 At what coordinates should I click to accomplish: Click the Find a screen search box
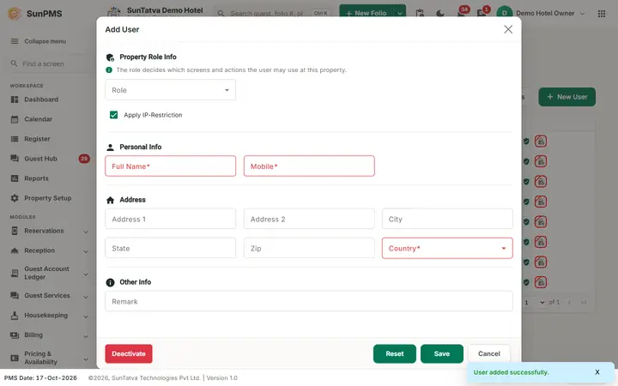pyautogui.click(x=47, y=63)
